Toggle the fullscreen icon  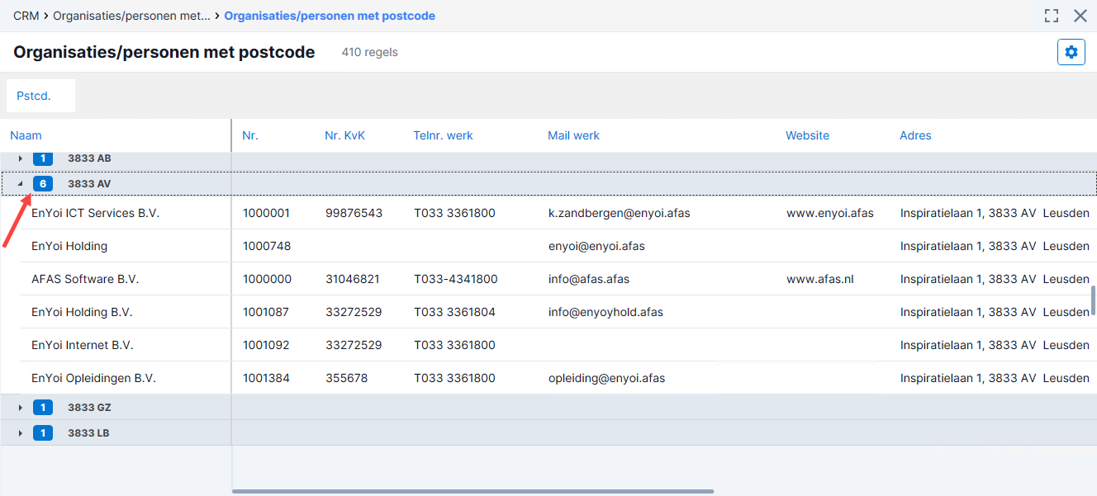coord(1052,16)
